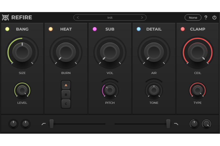The width and height of the screenshot is (220, 146).
Task: Go to previous preset with left arrow
Action: 78,18
